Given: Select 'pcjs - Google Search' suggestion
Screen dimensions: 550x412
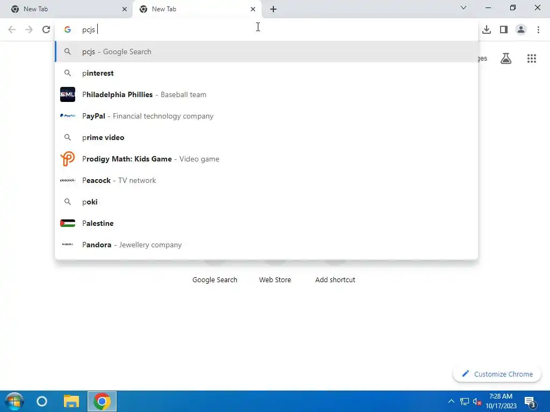Looking at the screenshot, I should (266, 52).
